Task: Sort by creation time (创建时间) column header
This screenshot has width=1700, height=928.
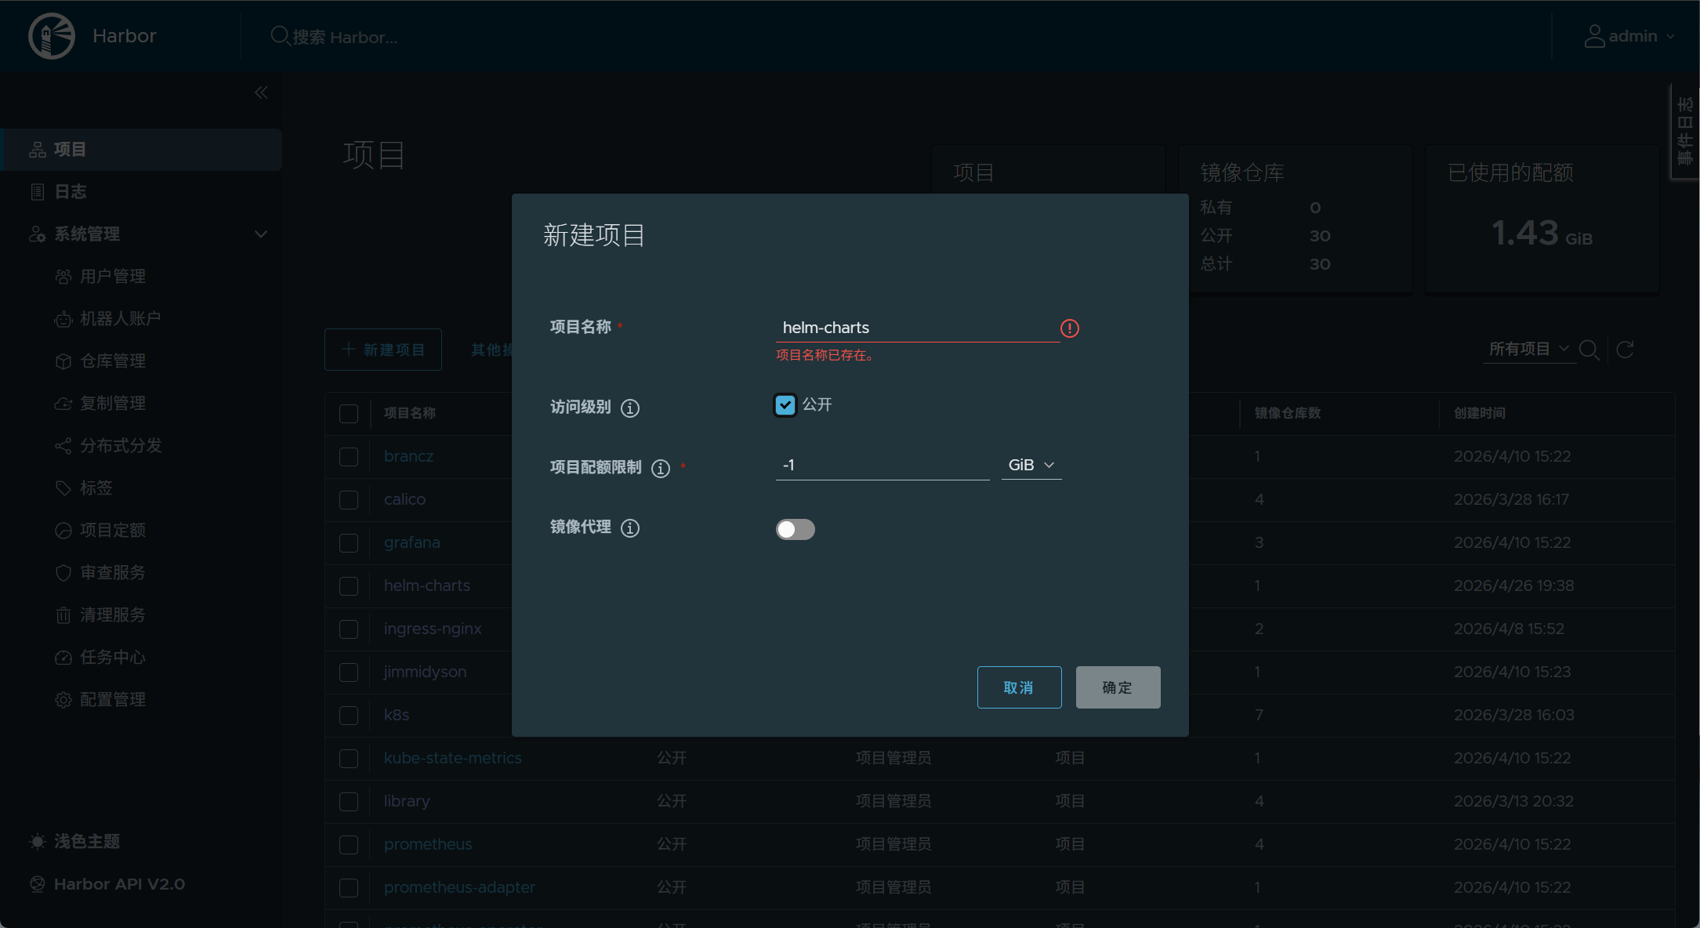Action: [1480, 413]
